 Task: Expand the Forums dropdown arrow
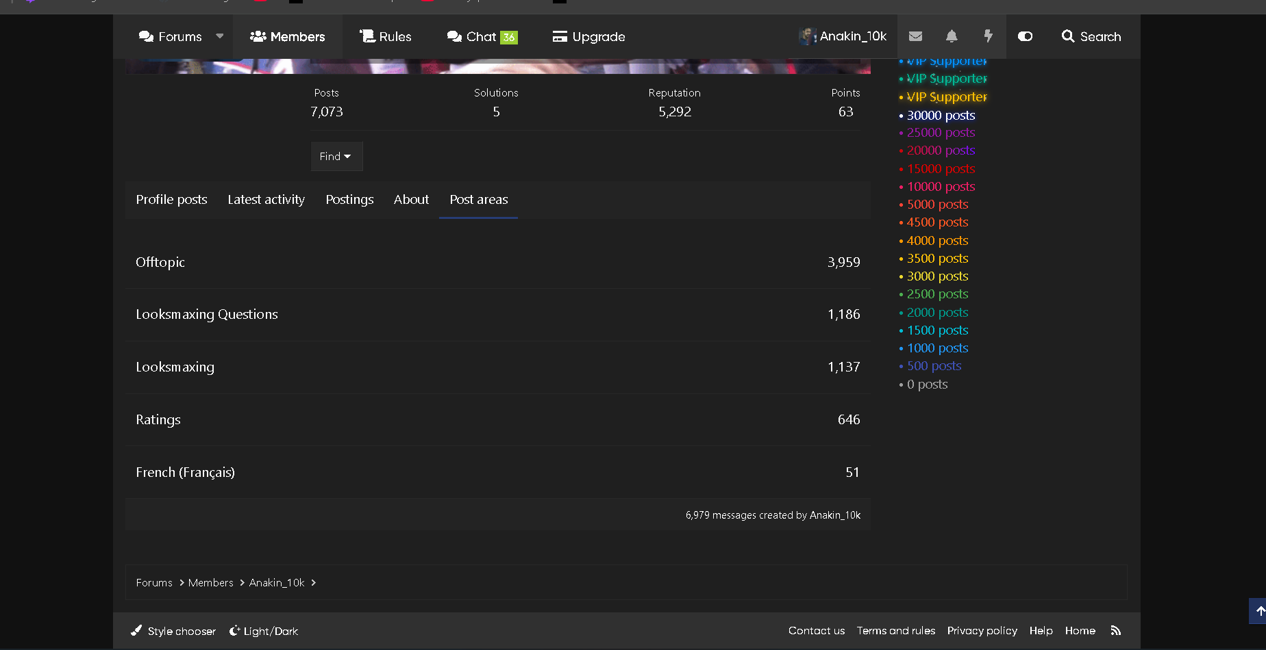point(220,36)
